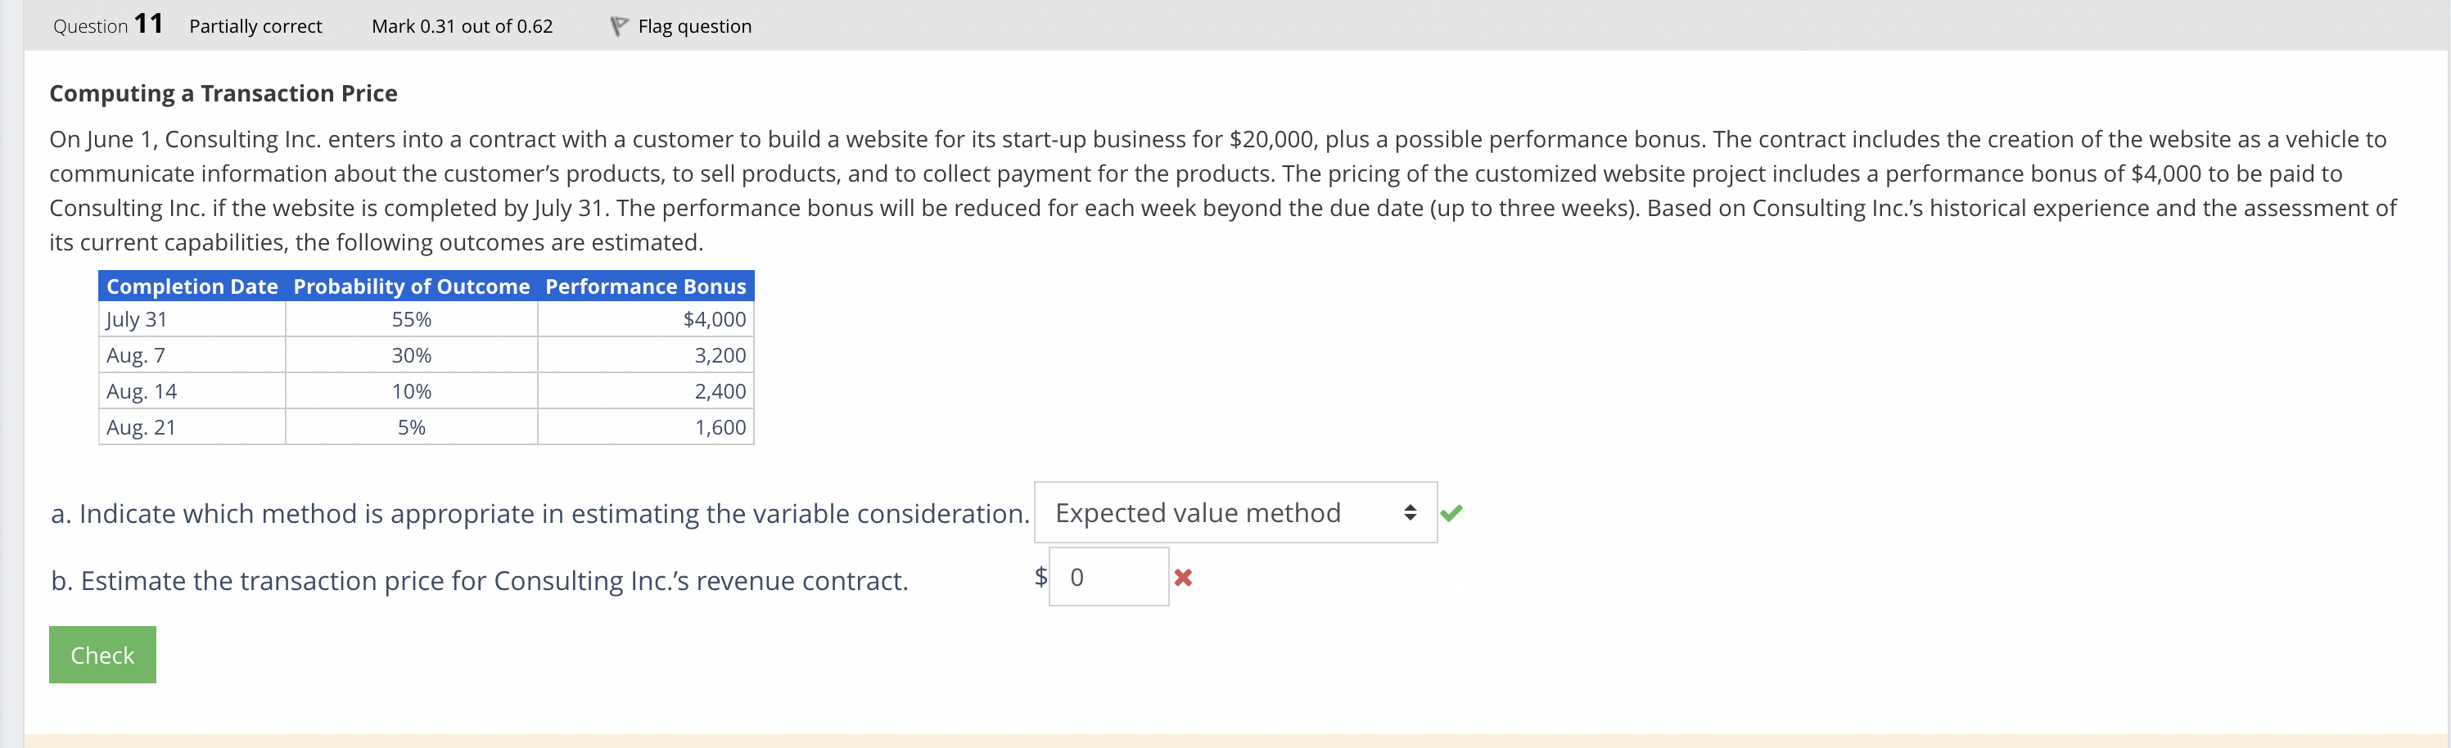Expand the variable consideration method list
Image resolution: width=2451 pixels, height=748 pixels.
(1232, 513)
